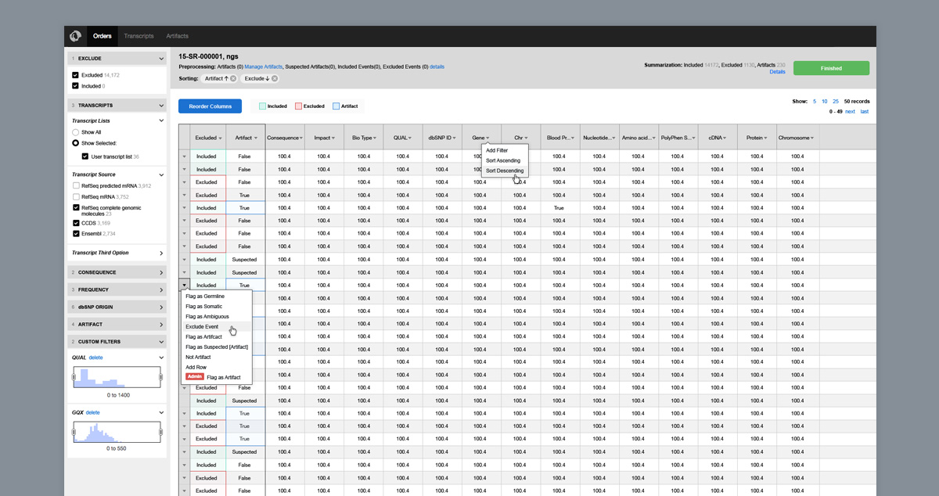
Task: Expand Transcript Third Option
Action: coord(161,253)
